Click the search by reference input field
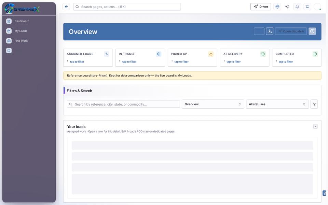328x205 pixels. pos(123,104)
